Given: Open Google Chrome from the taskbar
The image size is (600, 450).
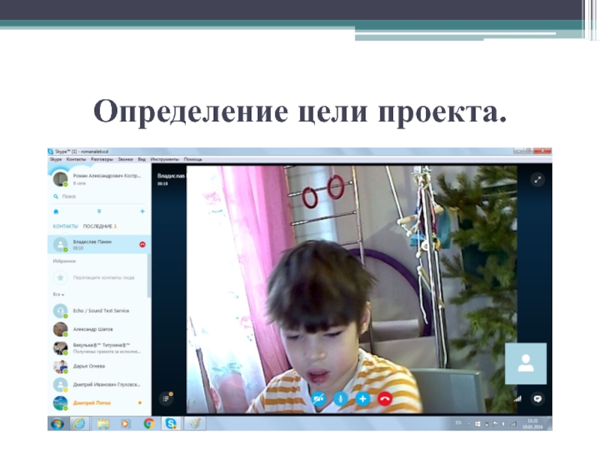Looking at the screenshot, I should coord(149,423).
